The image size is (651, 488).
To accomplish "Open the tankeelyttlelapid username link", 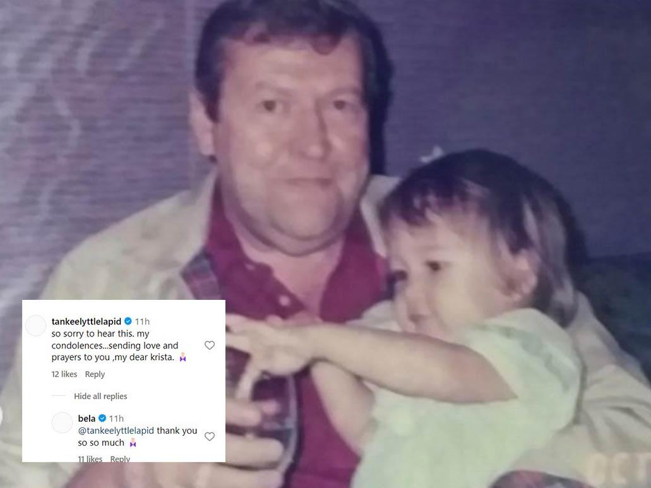I will click(x=87, y=321).
